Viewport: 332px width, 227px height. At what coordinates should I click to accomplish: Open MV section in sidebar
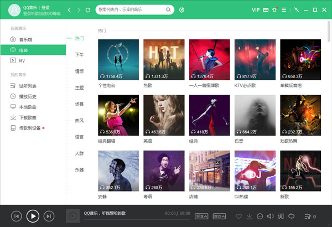(33, 60)
